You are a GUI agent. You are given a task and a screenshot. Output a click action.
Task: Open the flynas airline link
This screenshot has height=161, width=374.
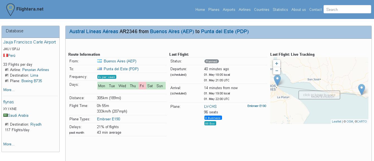(x=9, y=102)
